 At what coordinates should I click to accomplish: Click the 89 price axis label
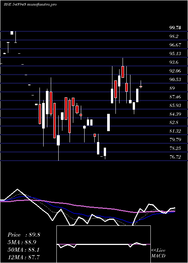click(172, 88)
